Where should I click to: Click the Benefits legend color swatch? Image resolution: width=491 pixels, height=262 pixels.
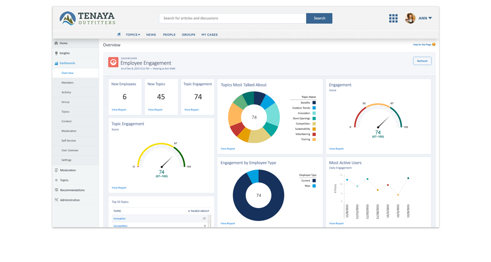pyautogui.click(x=314, y=103)
